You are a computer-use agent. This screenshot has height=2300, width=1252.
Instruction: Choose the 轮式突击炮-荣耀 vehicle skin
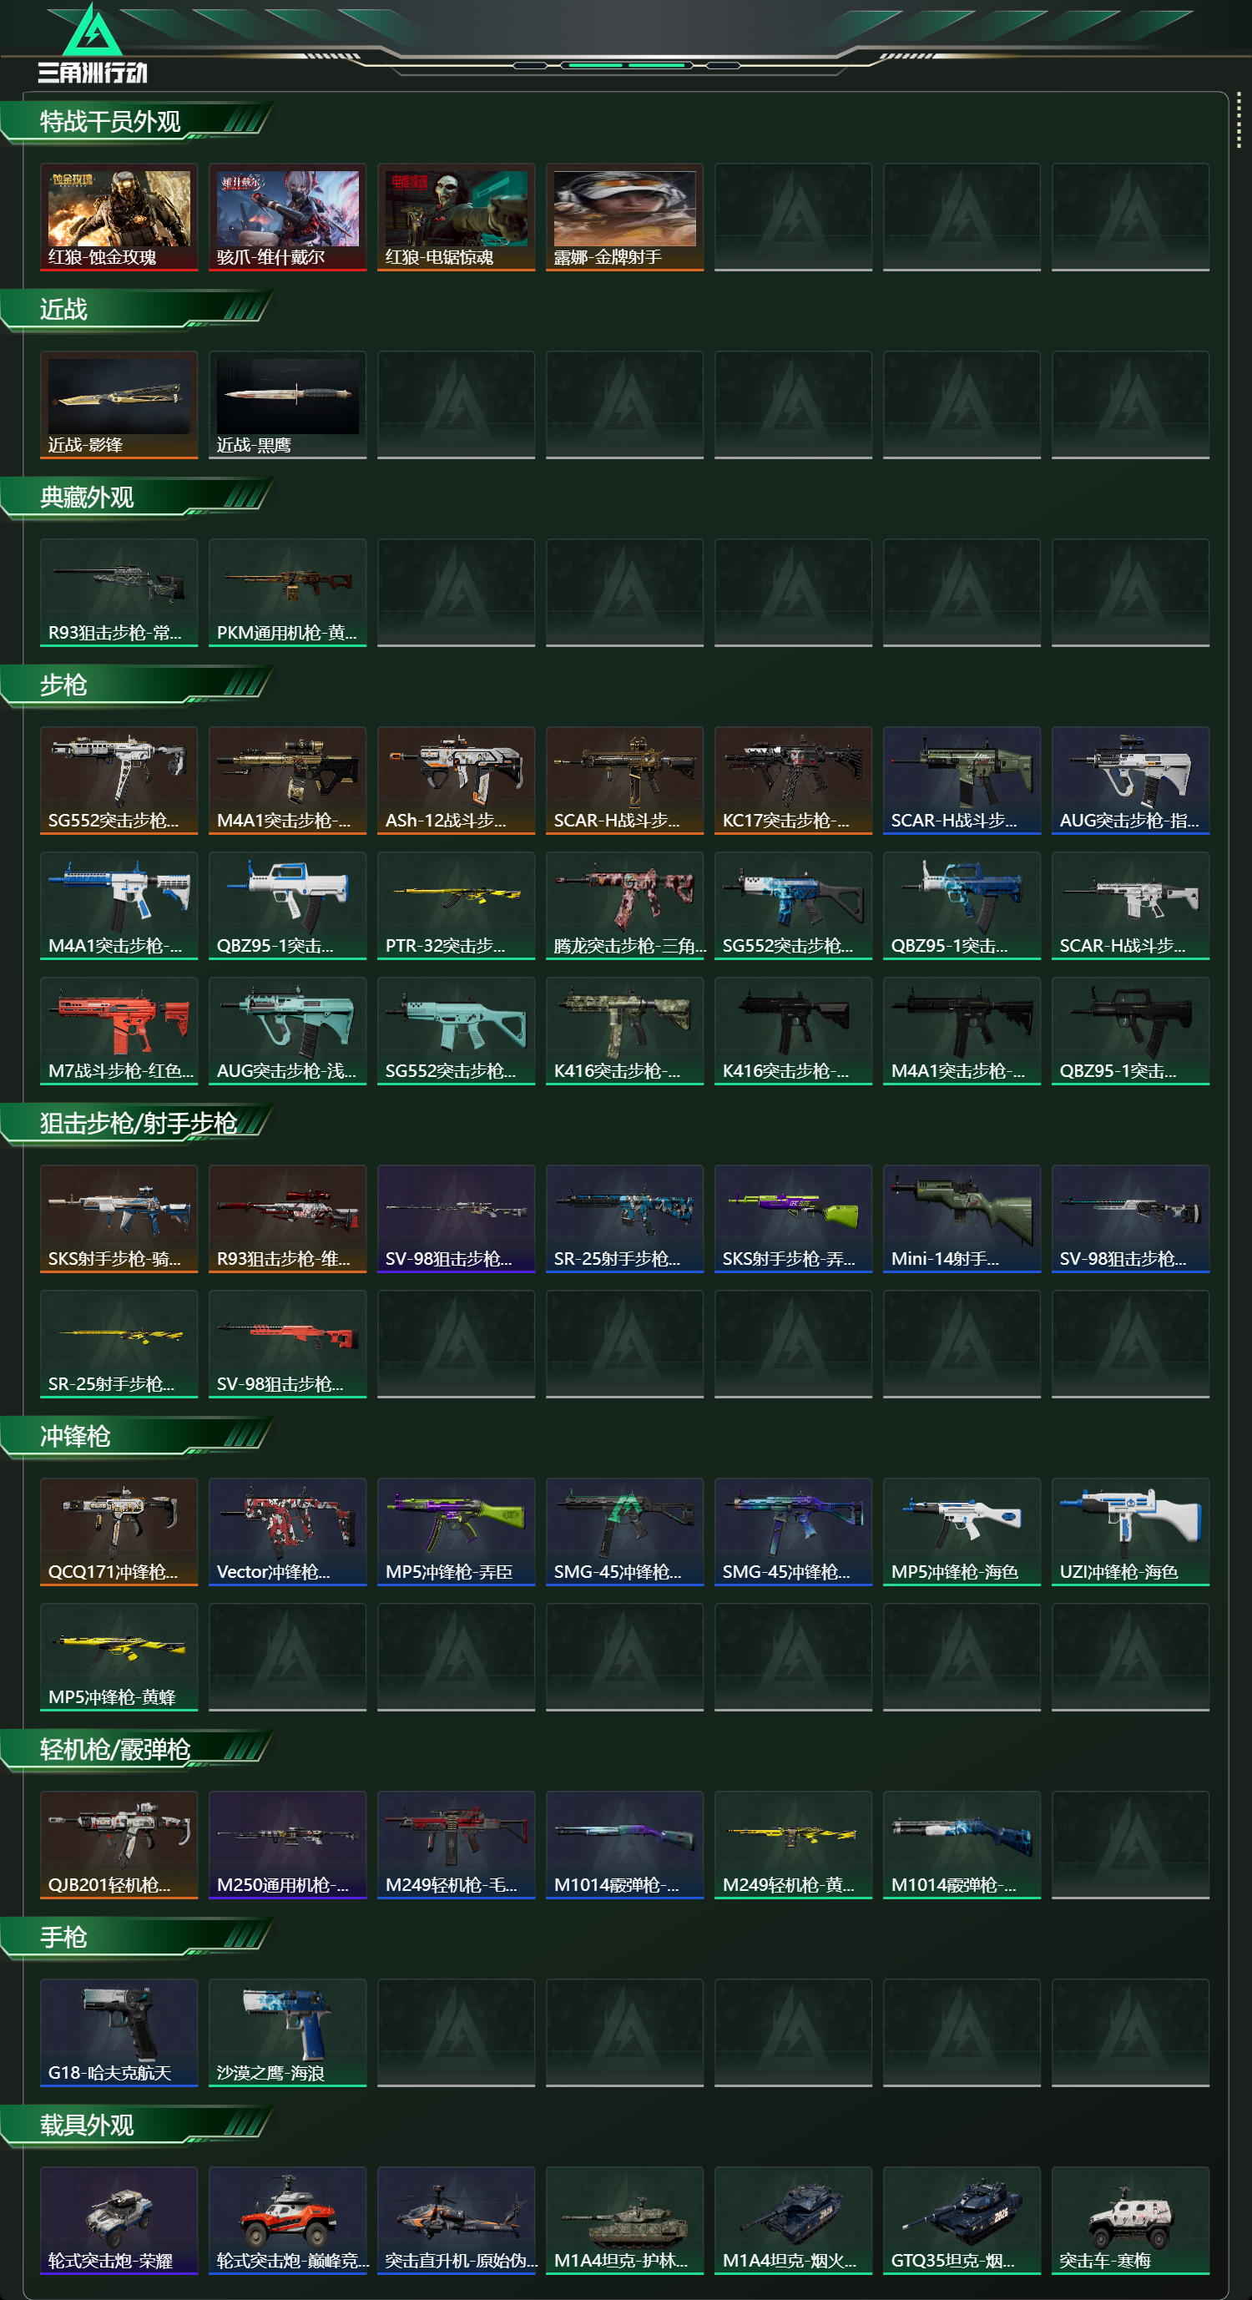click(x=119, y=2221)
